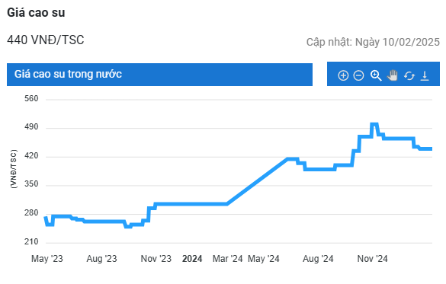Viewport: 446px width, 284px height.
Task: Click the May '23 x-axis label
Action: tap(47, 259)
